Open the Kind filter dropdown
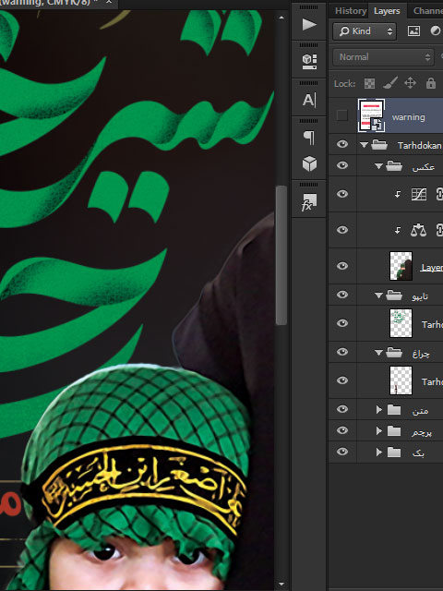 point(365,31)
